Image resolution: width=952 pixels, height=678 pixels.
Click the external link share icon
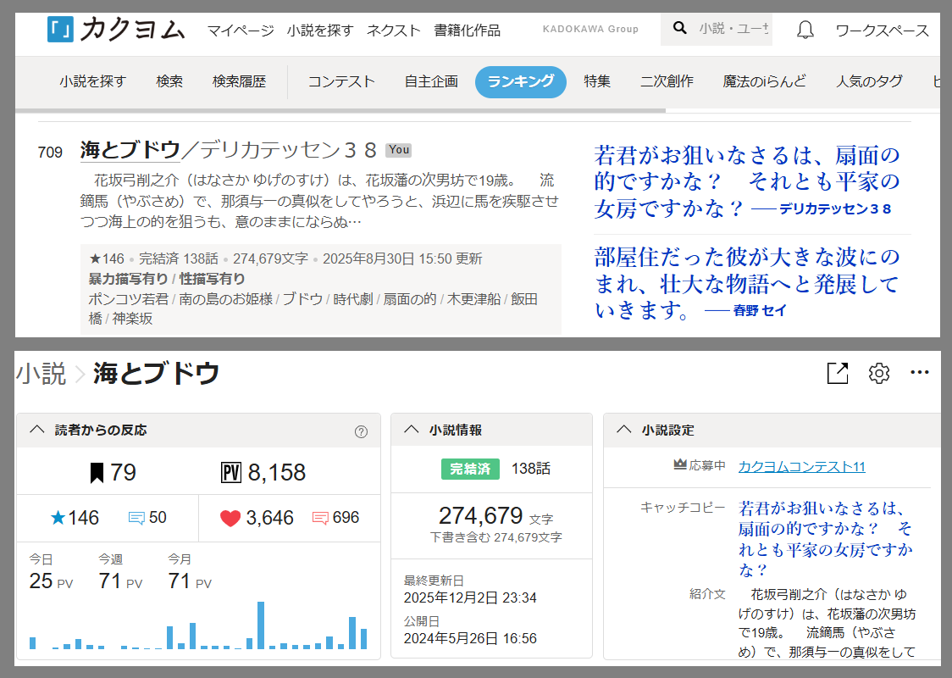[x=837, y=373]
